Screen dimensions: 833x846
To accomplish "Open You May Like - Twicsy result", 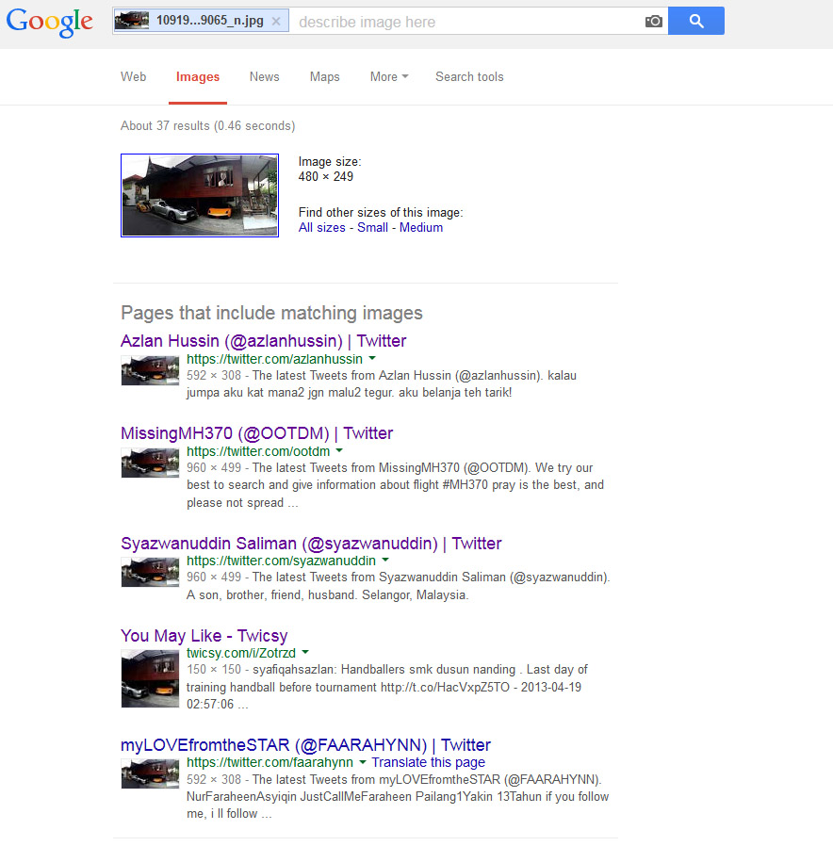I will (x=204, y=636).
